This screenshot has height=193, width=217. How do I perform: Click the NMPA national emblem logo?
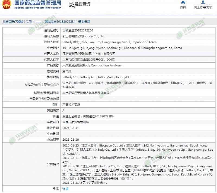pyautogui.click(x=7, y=5)
